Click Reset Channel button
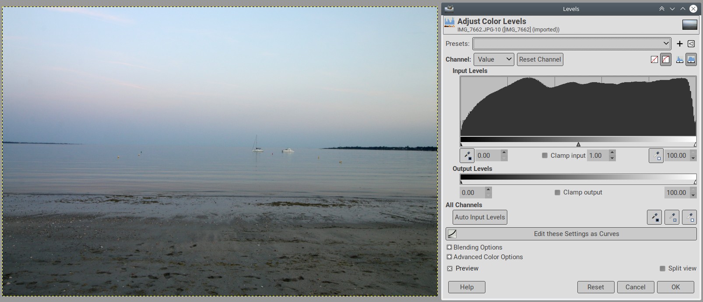Viewport: 703px width, 302px height. [540, 59]
